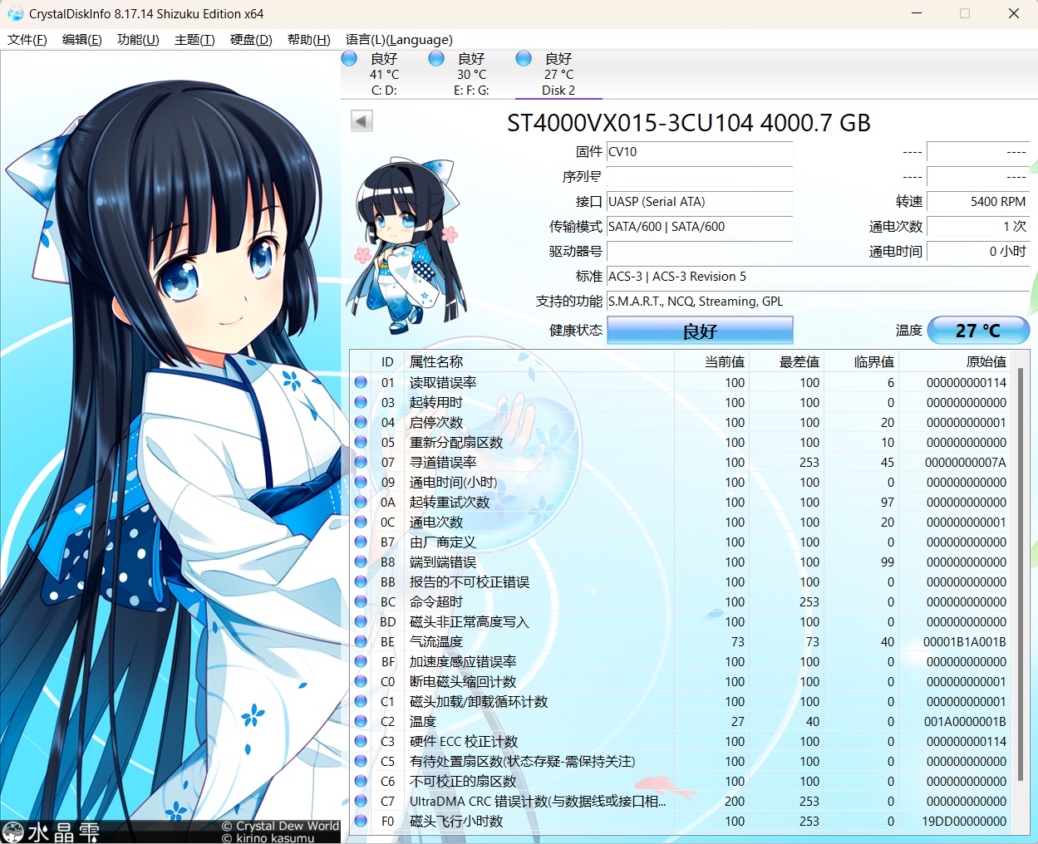1038x844 pixels.
Task: Click status orb of row C0 断电磁头缩回计数
Action: 361,681
